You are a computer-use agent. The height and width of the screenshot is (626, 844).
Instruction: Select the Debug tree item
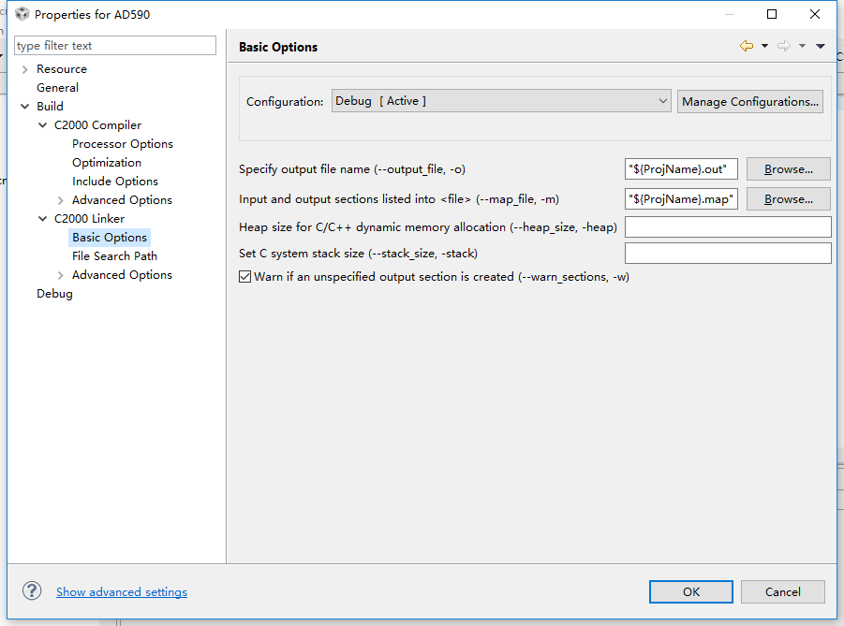pyautogui.click(x=54, y=294)
